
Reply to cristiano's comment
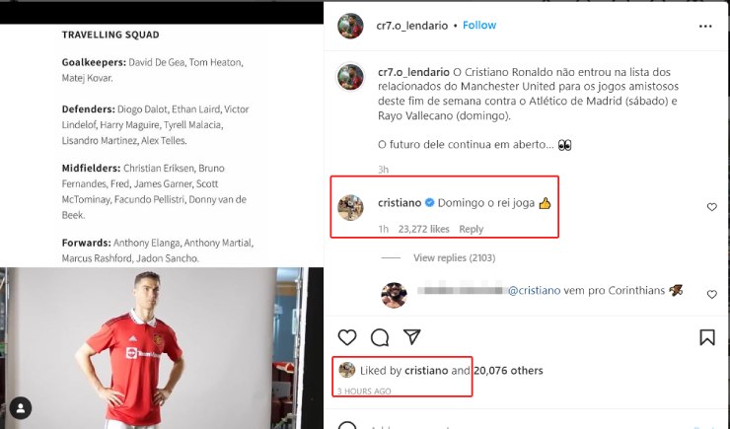click(472, 229)
